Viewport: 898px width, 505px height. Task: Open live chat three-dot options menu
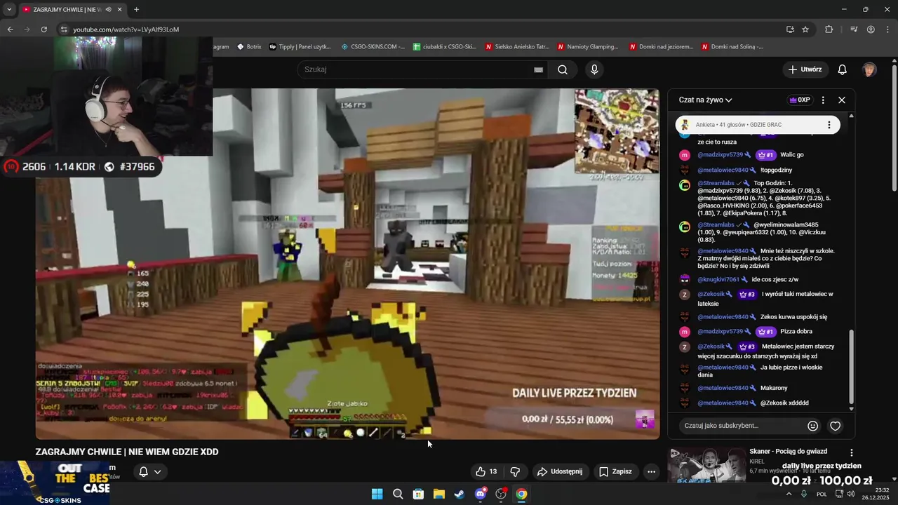(x=823, y=100)
